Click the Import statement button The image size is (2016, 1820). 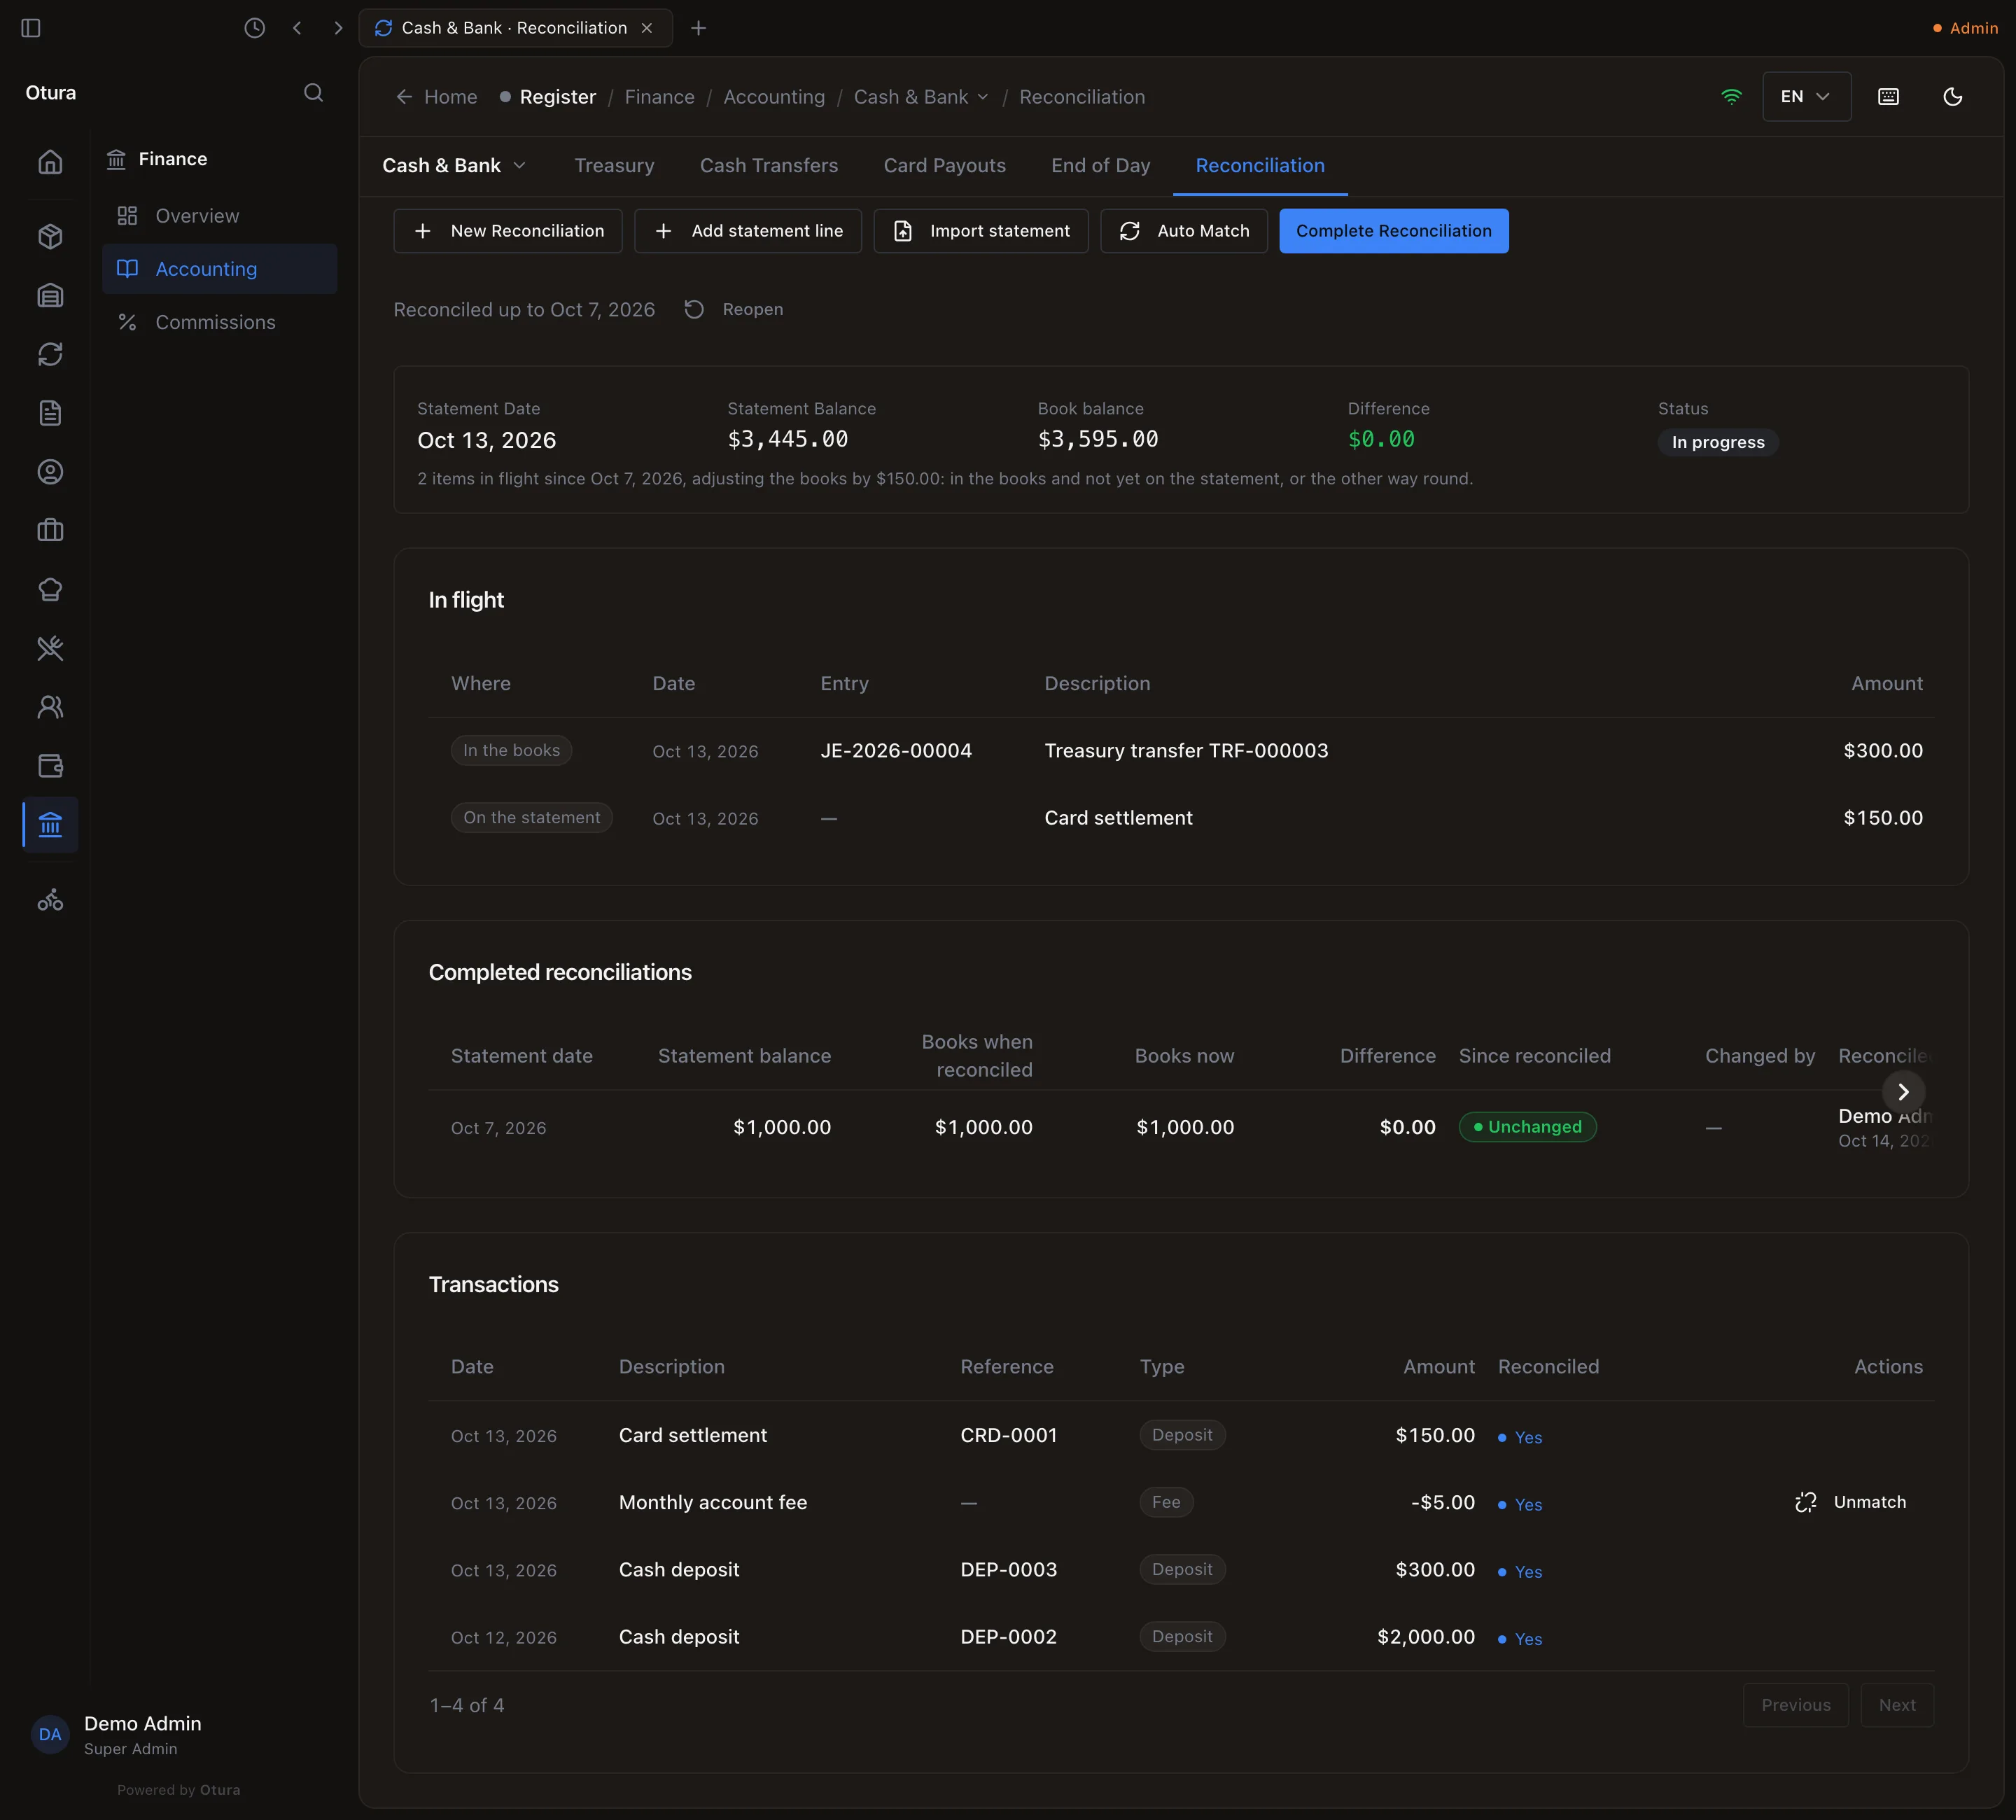(x=980, y=231)
